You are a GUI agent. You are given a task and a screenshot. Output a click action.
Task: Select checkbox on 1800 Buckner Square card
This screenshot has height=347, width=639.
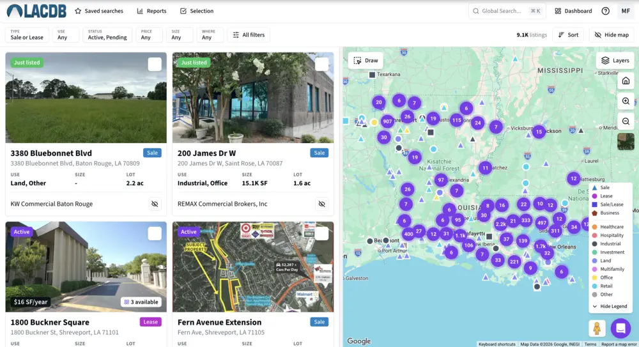[155, 233]
